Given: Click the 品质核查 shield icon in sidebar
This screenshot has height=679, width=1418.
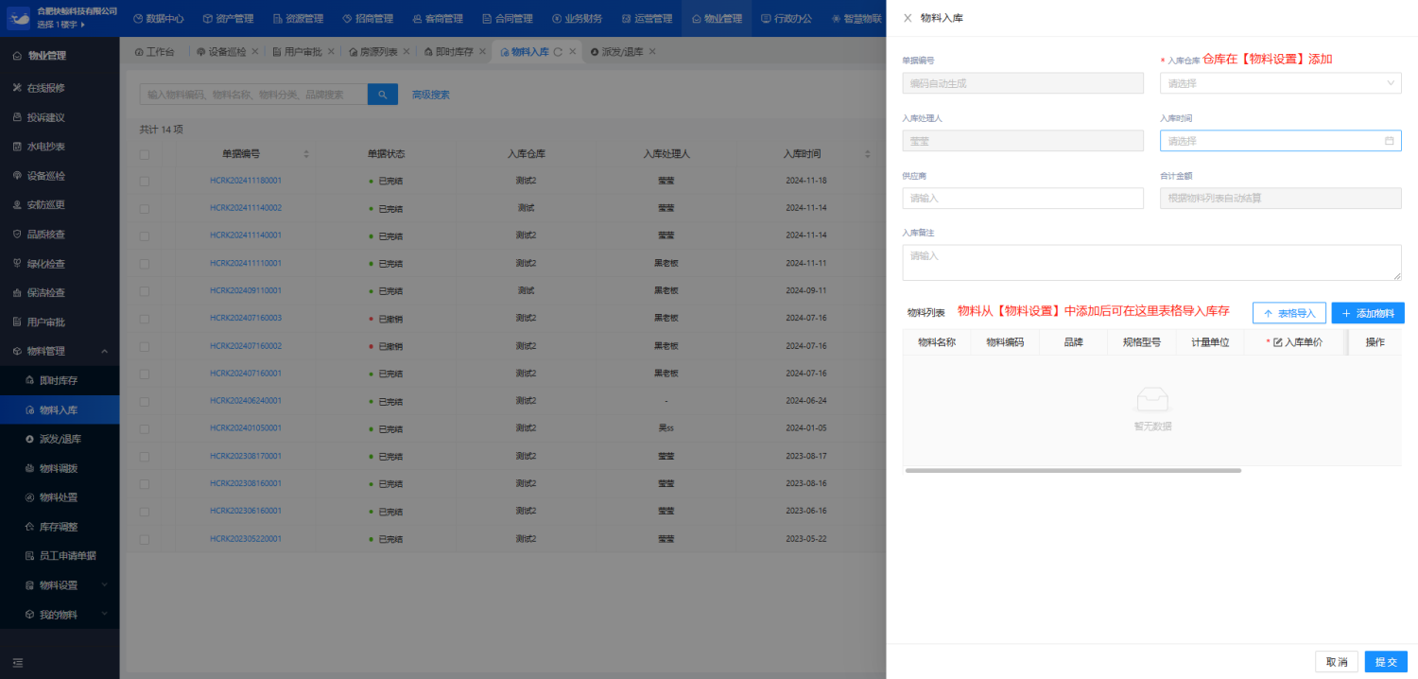Looking at the screenshot, I should (17, 235).
